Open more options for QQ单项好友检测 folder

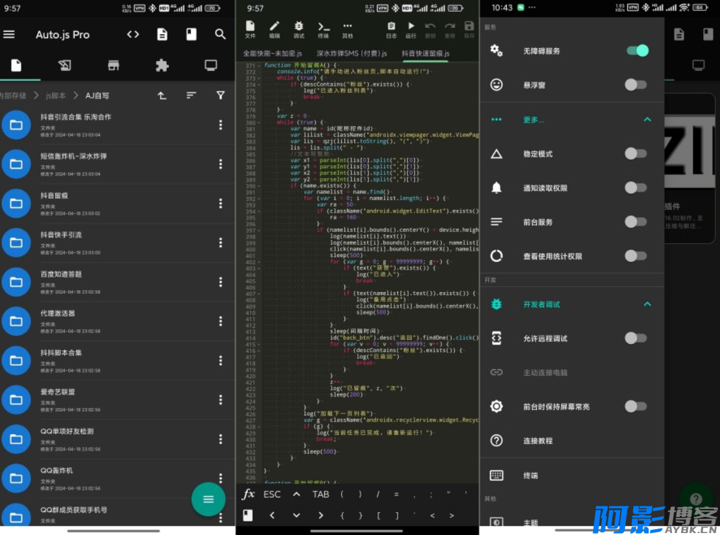coord(220,439)
